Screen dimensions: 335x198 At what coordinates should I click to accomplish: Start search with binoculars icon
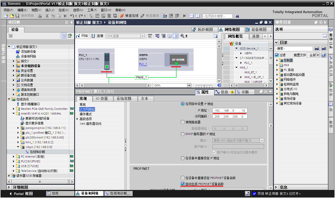tap(237, 16)
